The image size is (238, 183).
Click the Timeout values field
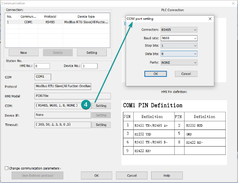pyautogui.click(x=63, y=125)
